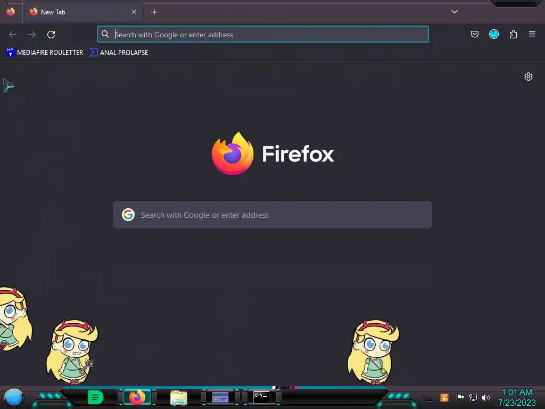The width and height of the screenshot is (545, 409).
Task: Open the Pocket save icon
Action: click(474, 34)
